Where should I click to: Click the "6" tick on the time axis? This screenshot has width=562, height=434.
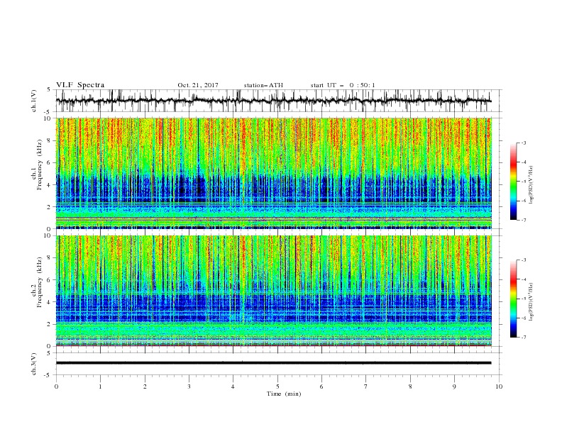pyautogui.click(x=321, y=386)
